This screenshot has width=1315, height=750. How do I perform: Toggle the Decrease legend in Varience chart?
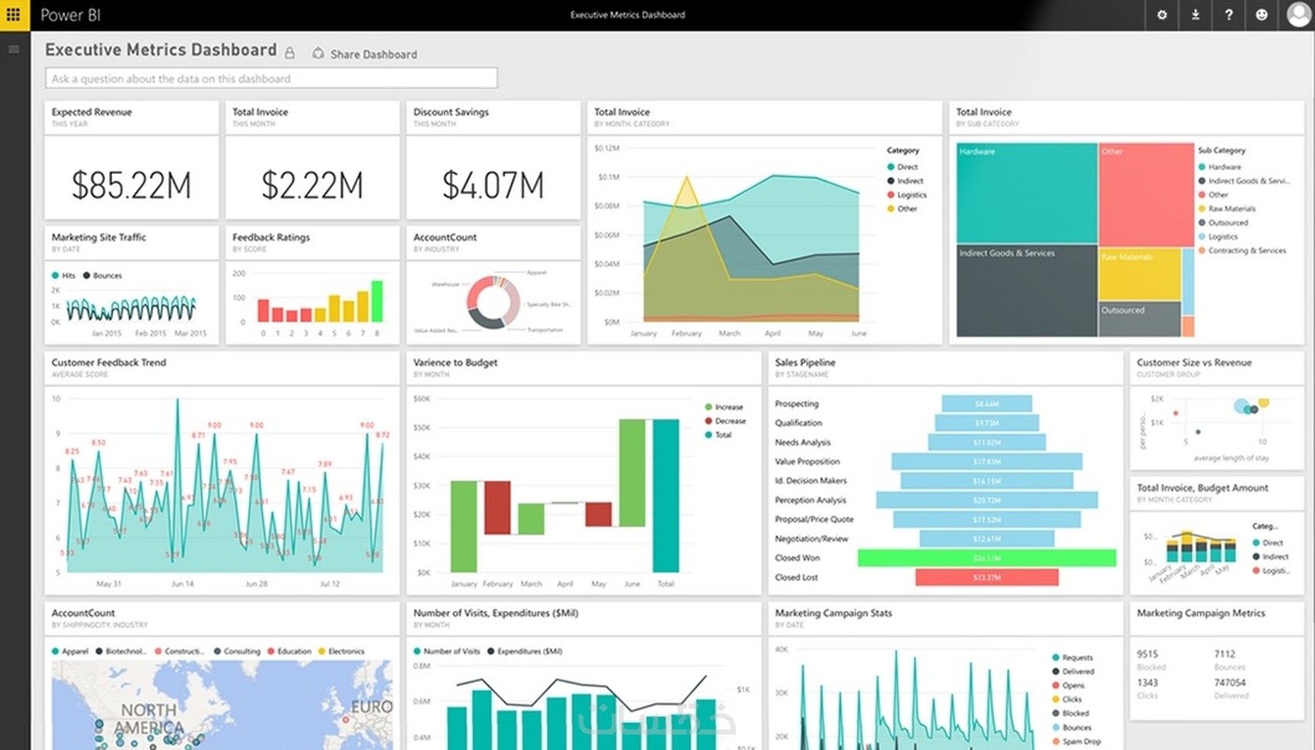[x=726, y=421]
